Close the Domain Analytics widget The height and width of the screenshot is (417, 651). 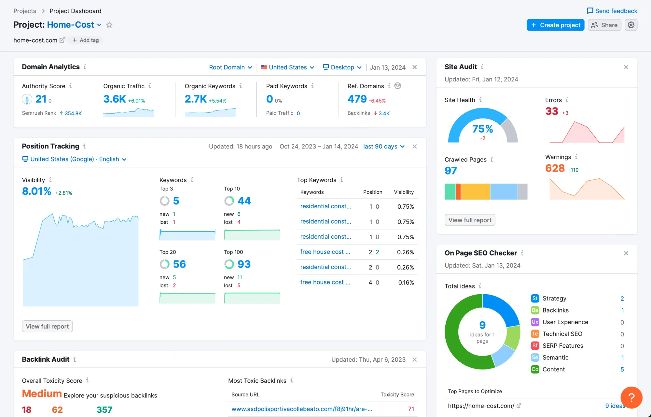(414, 67)
